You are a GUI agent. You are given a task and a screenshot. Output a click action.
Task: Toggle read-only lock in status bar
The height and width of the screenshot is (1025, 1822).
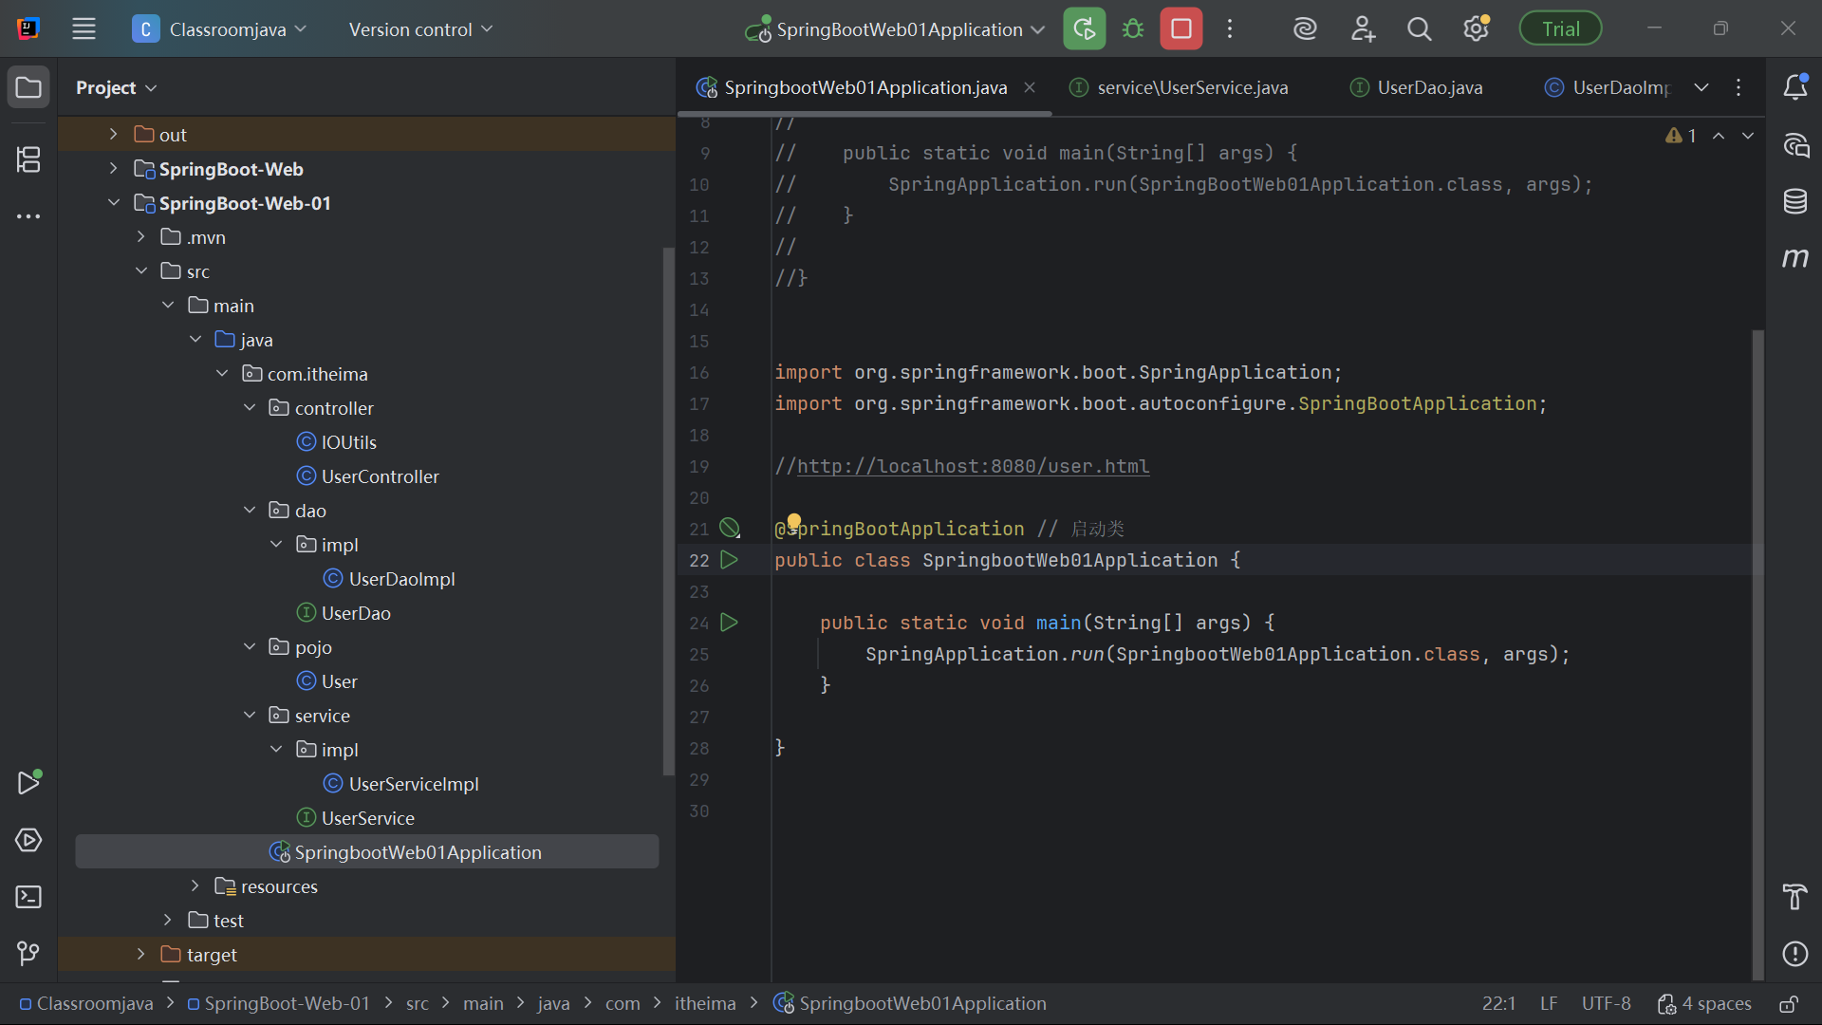[x=1788, y=1004]
